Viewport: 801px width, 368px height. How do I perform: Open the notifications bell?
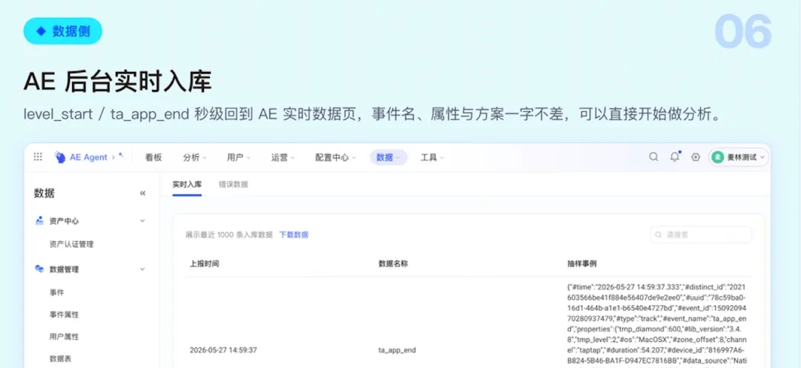tap(675, 157)
